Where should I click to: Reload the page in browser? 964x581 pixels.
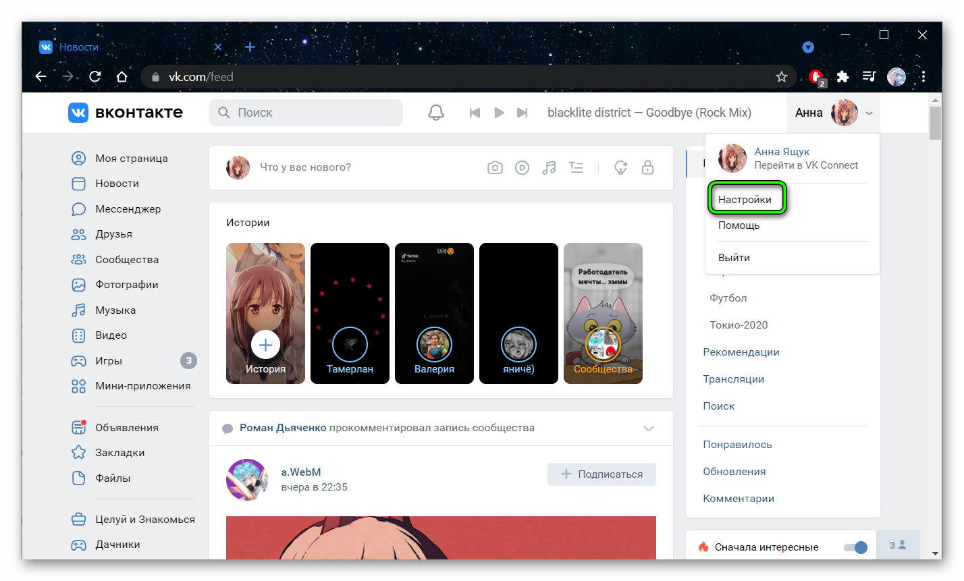(x=95, y=77)
